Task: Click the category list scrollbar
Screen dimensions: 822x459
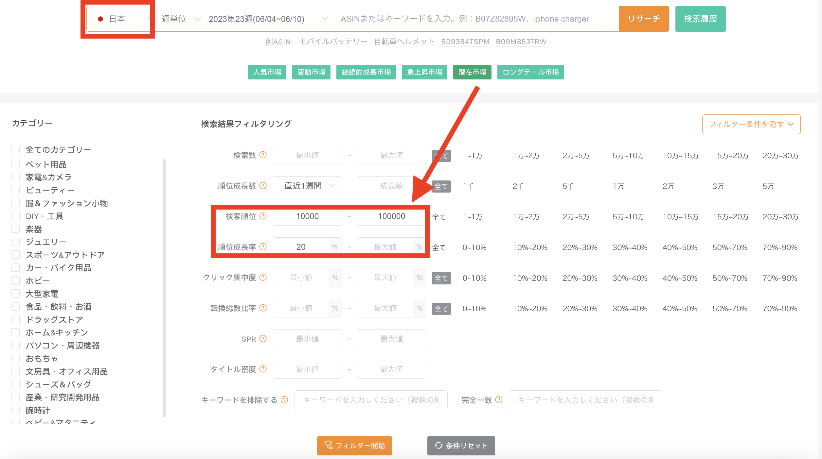Action: click(164, 288)
